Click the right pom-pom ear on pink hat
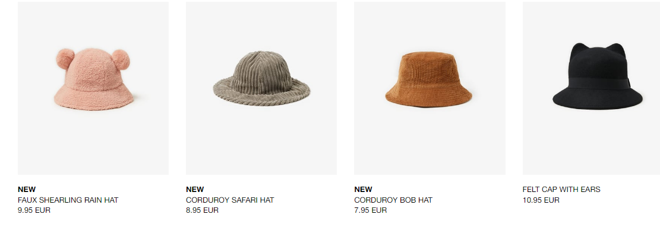 coord(121,60)
